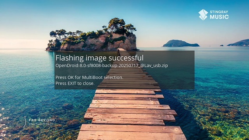Image resolution: width=249 pixels, height=140 pixels.
Task: Click the "Flashing image successful" heading
Action: [100, 58]
